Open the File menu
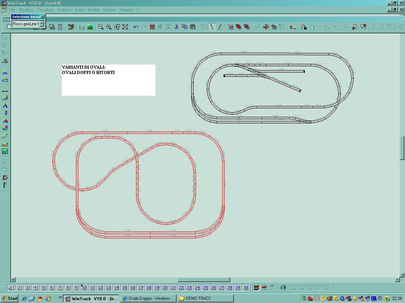The height and width of the screenshot is (303, 405). click(x=12, y=10)
